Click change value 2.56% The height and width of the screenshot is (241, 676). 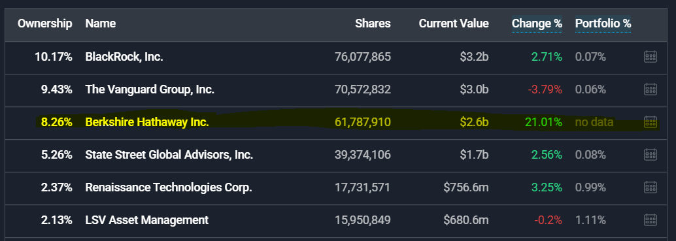(547, 155)
